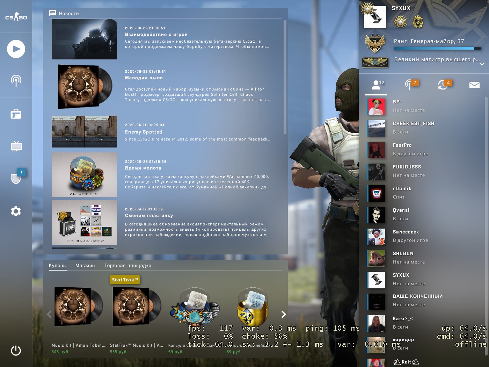Click the Сменим пластинку music kits thumbnail
The image size is (489, 367).
pyautogui.click(x=85, y=222)
